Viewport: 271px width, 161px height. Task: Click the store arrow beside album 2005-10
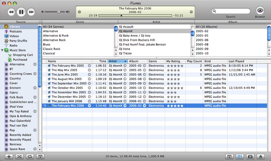(144, 88)
